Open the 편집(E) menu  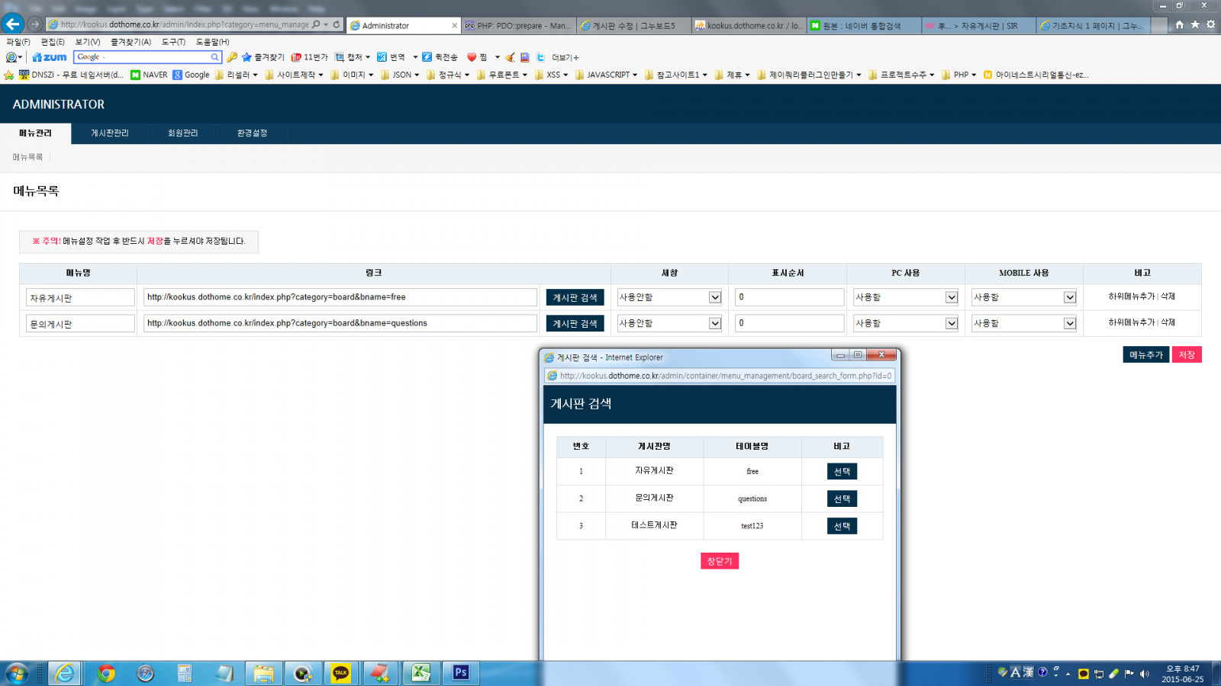point(53,42)
